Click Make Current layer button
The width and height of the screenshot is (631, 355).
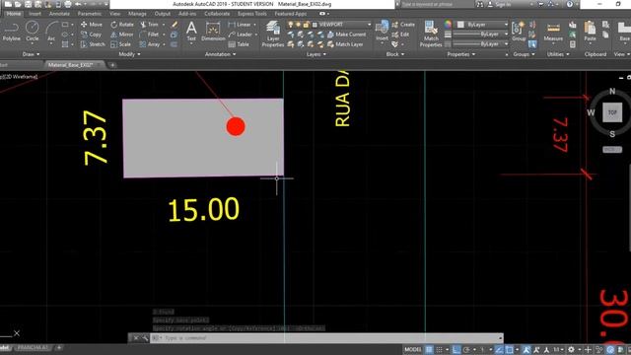coord(346,35)
